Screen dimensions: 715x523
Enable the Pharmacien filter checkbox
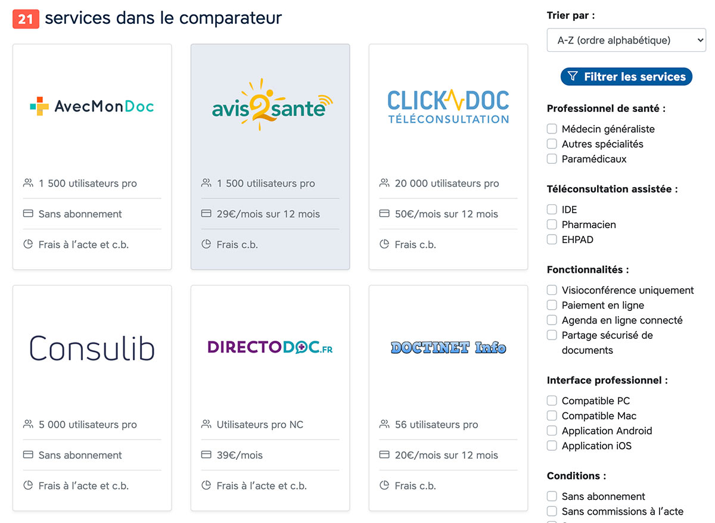click(552, 225)
